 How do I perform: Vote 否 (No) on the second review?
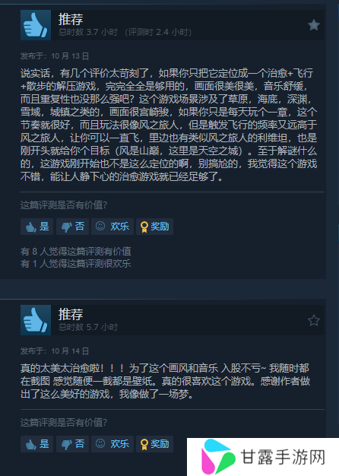click(x=72, y=444)
